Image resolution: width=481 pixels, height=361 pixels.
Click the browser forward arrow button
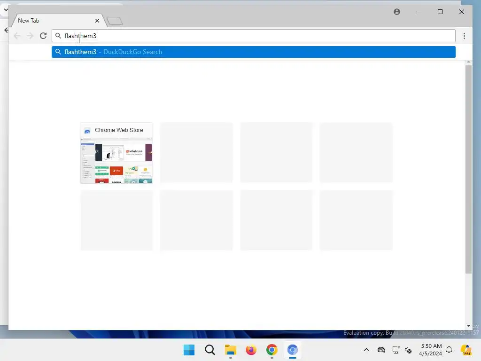click(30, 36)
